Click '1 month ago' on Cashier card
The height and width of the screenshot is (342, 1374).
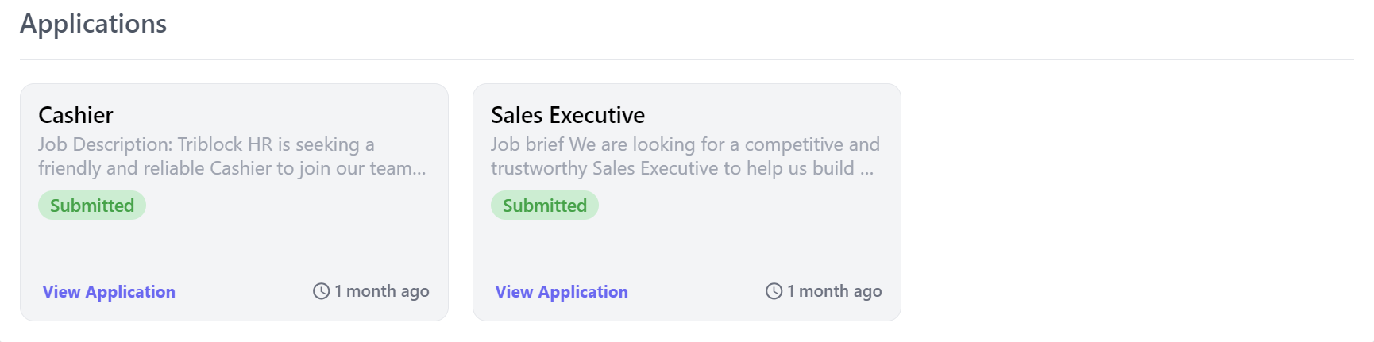382,291
